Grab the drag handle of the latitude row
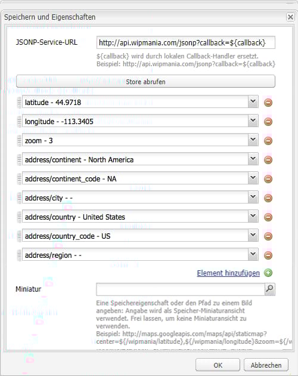This screenshot has width=298, height=376. pyautogui.click(x=19, y=103)
